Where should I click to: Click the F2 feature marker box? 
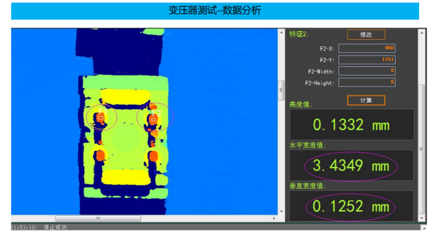pyautogui.click(x=153, y=120)
